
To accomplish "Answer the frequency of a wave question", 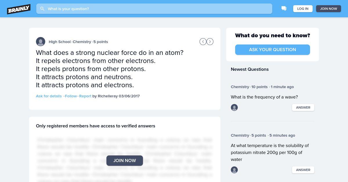I will click(303, 107).
